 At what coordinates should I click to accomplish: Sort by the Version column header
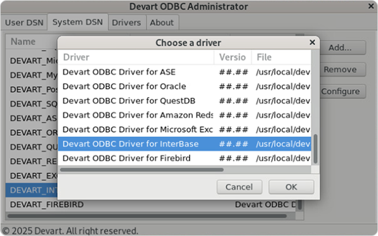click(233, 57)
